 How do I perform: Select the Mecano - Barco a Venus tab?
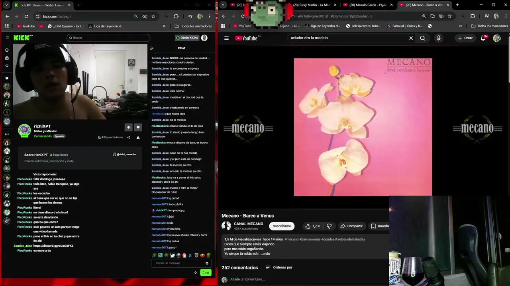[x=424, y=5]
